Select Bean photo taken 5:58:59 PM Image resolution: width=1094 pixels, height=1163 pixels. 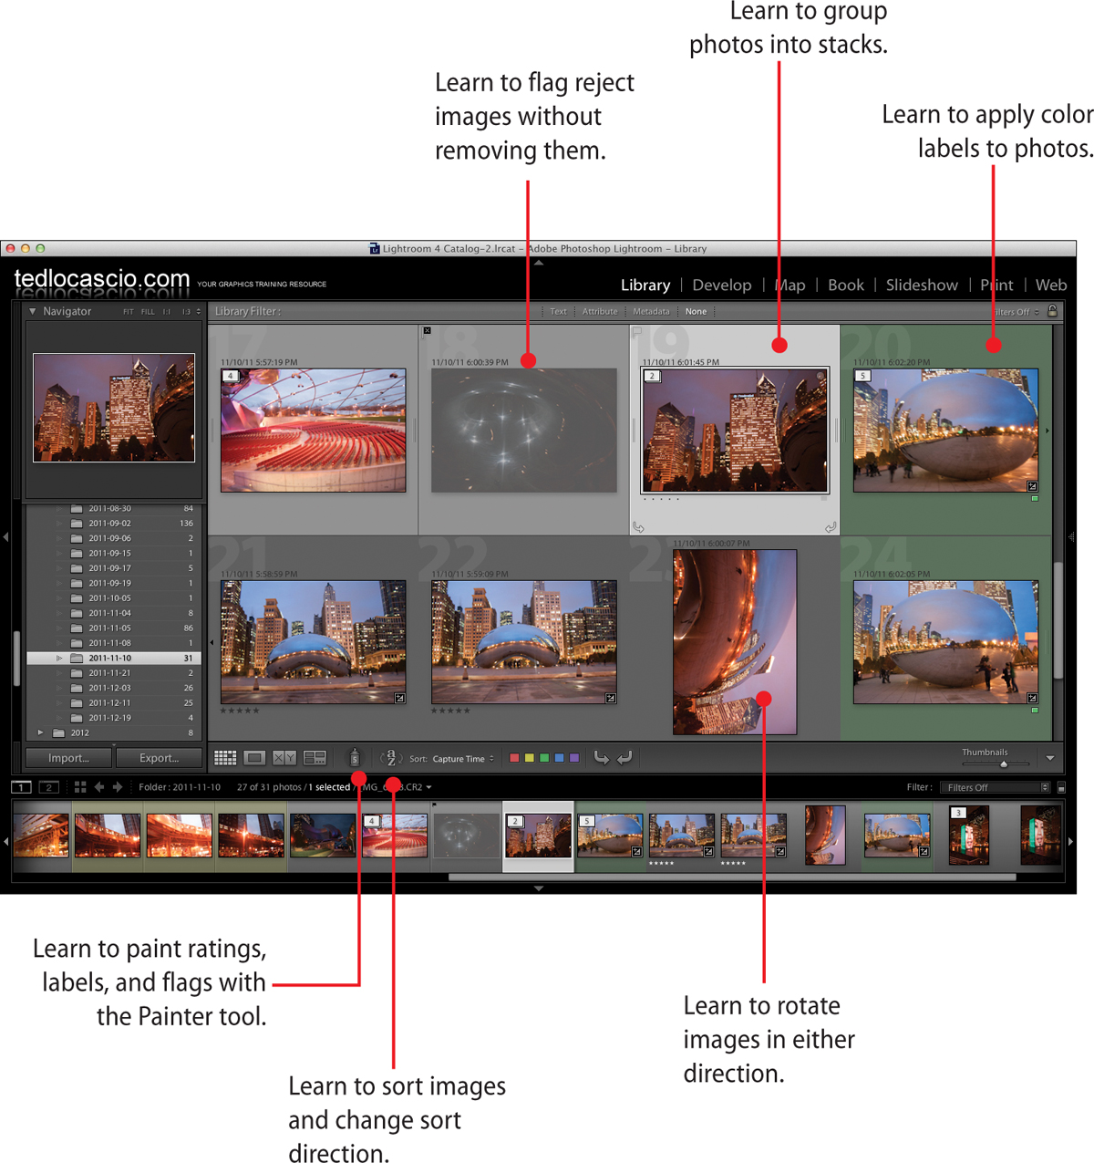[x=313, y=641]
